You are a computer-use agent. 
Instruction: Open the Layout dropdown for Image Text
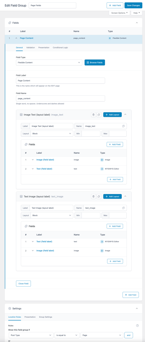point(52,134)
